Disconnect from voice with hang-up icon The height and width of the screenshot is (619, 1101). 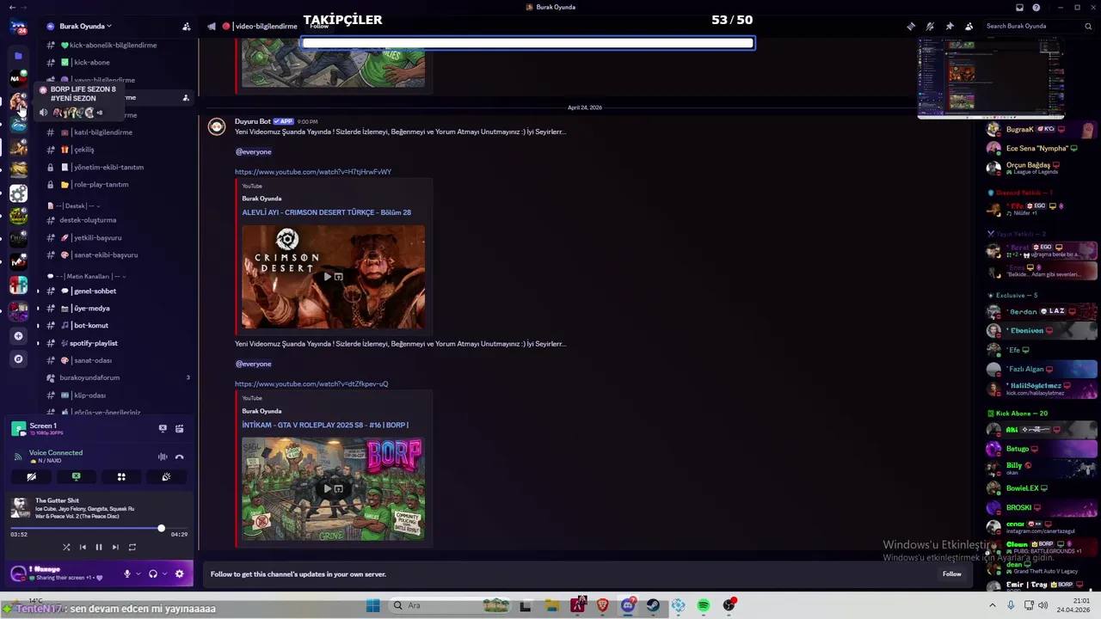180,457
